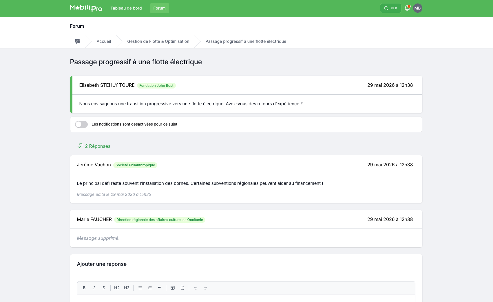Apply the H3 heading style

(x=127, y=288)
